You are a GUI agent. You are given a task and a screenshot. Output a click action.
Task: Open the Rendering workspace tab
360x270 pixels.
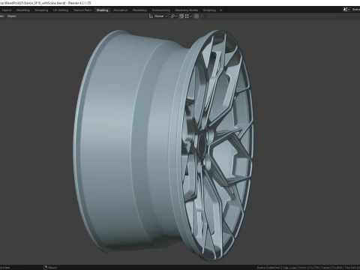pos(139,10)
